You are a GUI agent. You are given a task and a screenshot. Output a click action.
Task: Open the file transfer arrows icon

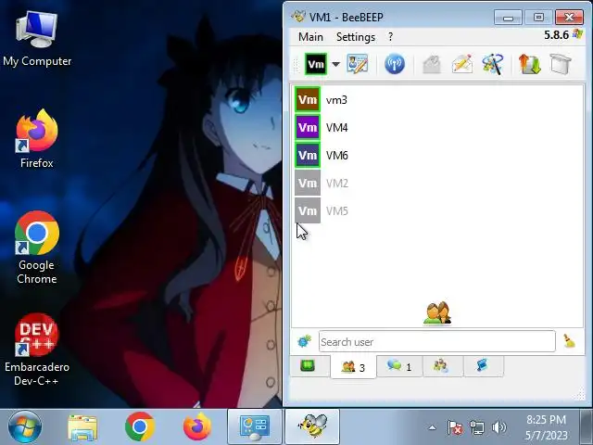click(x=529, y=64)
